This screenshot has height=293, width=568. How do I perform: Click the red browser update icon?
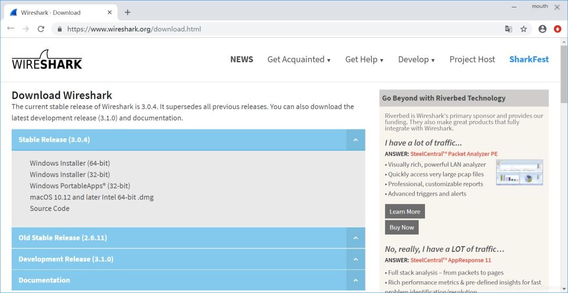(x=557, y=29)
